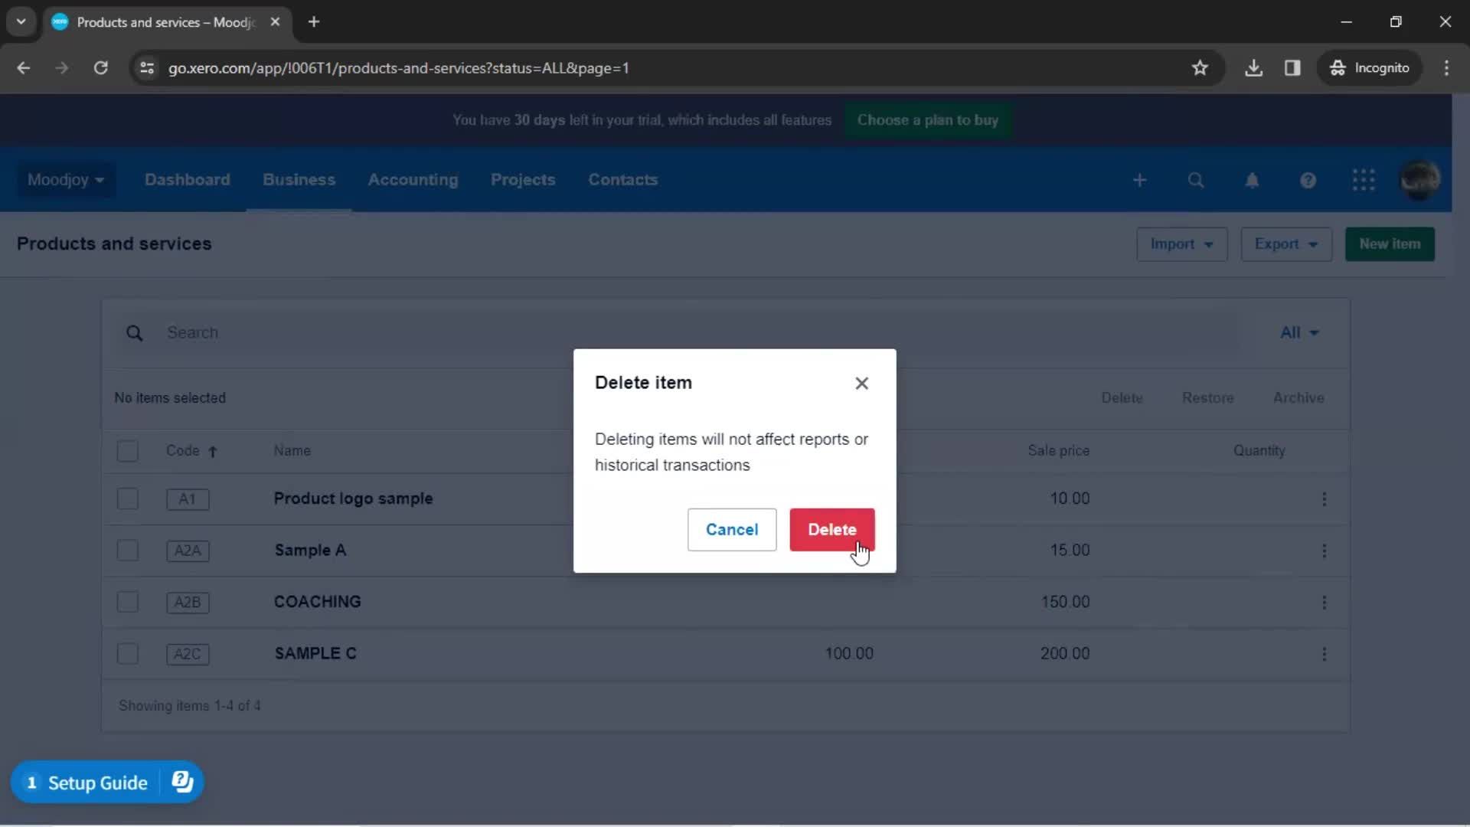1470x827 pixels.
Task: Sort by Code ascending arrow
Action: click(x=213, y=452)
